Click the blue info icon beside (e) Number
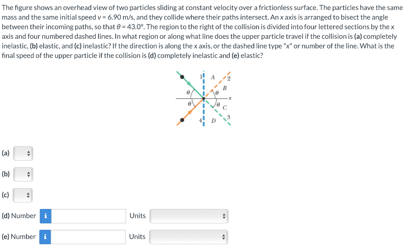The height and width of the screenshot is (249, 410). tap(45, 237)
